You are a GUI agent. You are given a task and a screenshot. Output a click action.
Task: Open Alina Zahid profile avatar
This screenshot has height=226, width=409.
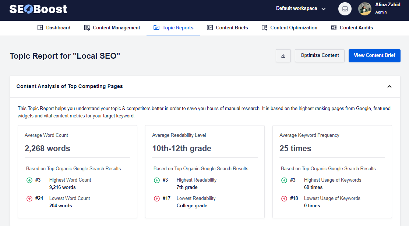(365, 9)
